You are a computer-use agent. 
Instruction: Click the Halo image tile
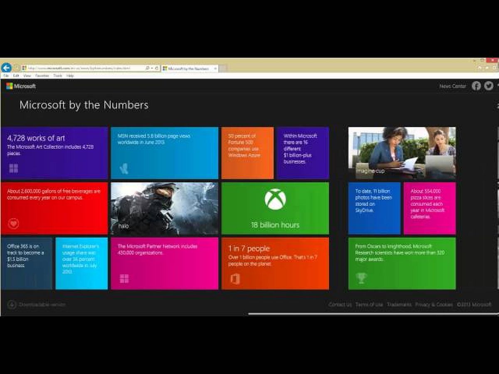(164, 208)
